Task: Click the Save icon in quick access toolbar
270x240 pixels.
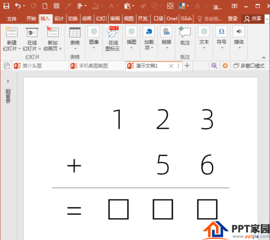Action: pyautogui.click(x=6, y=6)
